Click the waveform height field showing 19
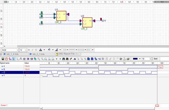 (145, 59)
